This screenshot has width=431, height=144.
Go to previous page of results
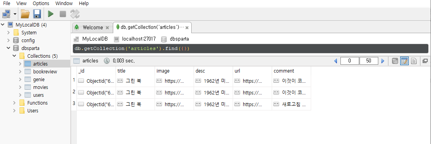(335, 61)
